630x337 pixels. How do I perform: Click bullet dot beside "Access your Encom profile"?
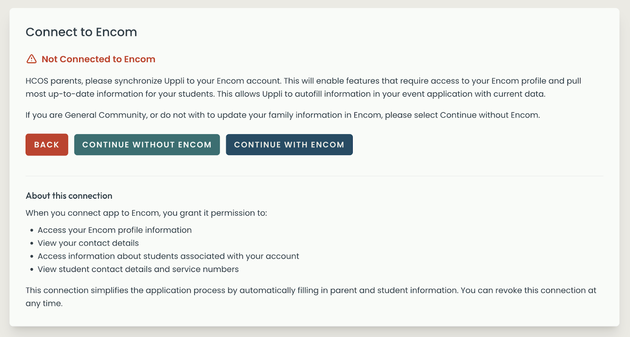pyautogui.click(x=32, y=230)
